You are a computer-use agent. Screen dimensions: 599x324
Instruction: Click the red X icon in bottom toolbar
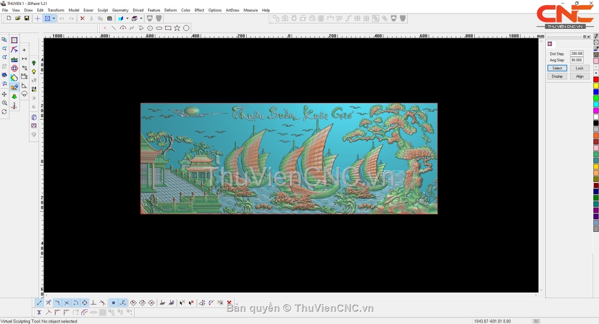point(229,303)
